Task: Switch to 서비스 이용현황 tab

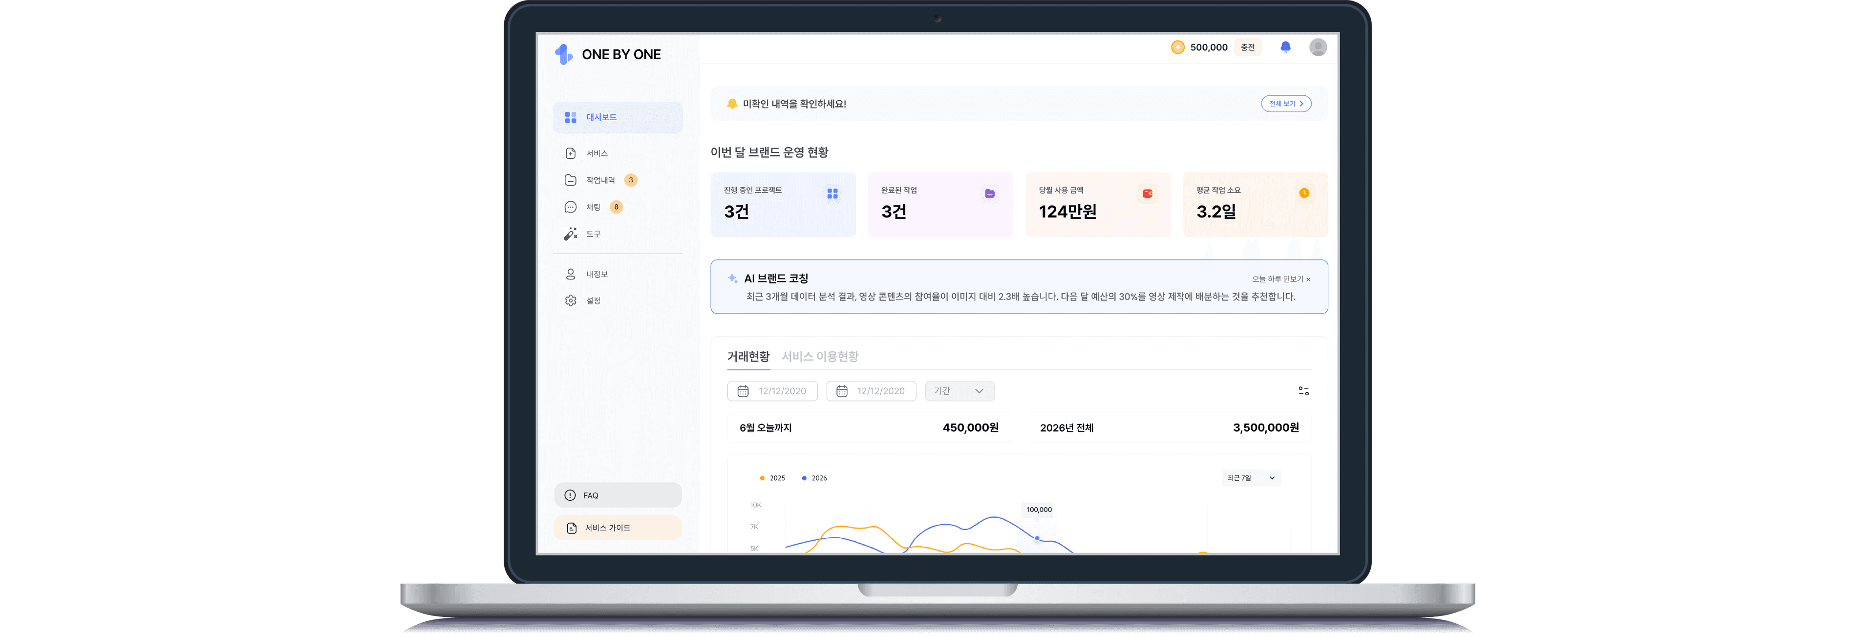Action: pos(819,357)
